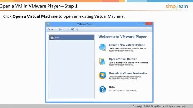Viewport: 193px width, 108px height.
Task: Open the Player dropdown menu
Action: point(52,29)
